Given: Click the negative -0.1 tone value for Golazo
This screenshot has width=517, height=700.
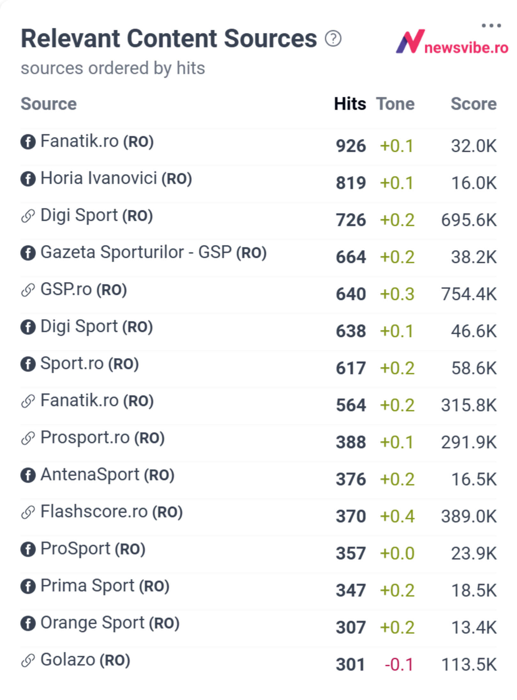Looking at the screenshot, I should tap(399, 665).
